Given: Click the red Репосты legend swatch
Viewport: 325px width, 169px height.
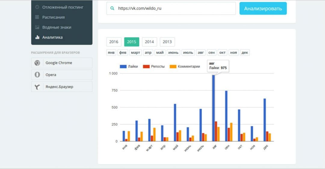Looking at the screenshot, I should [x=146, y=67].
